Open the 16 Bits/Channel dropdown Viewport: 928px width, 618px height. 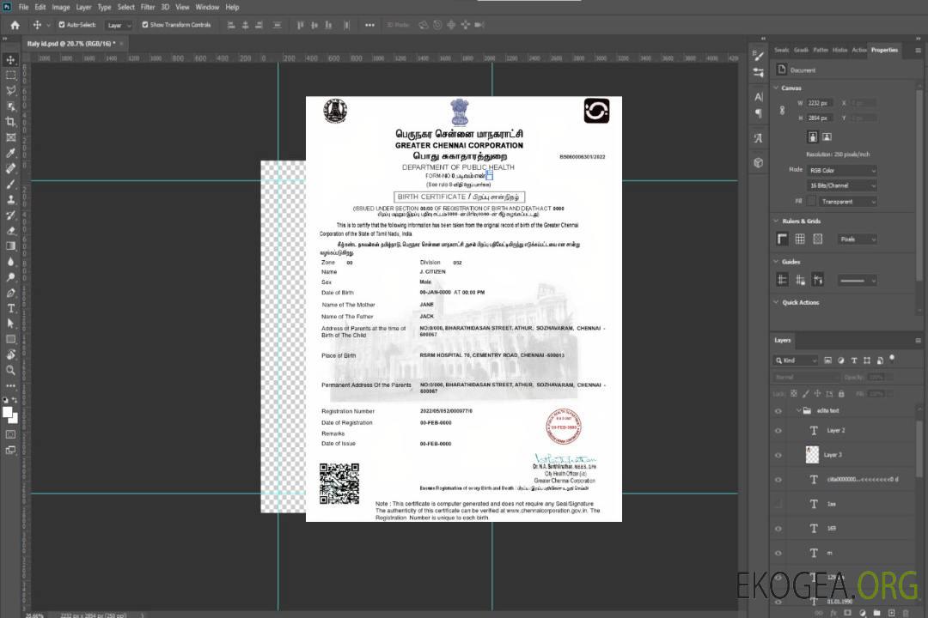pyautogui.click(x=842, y=185)
